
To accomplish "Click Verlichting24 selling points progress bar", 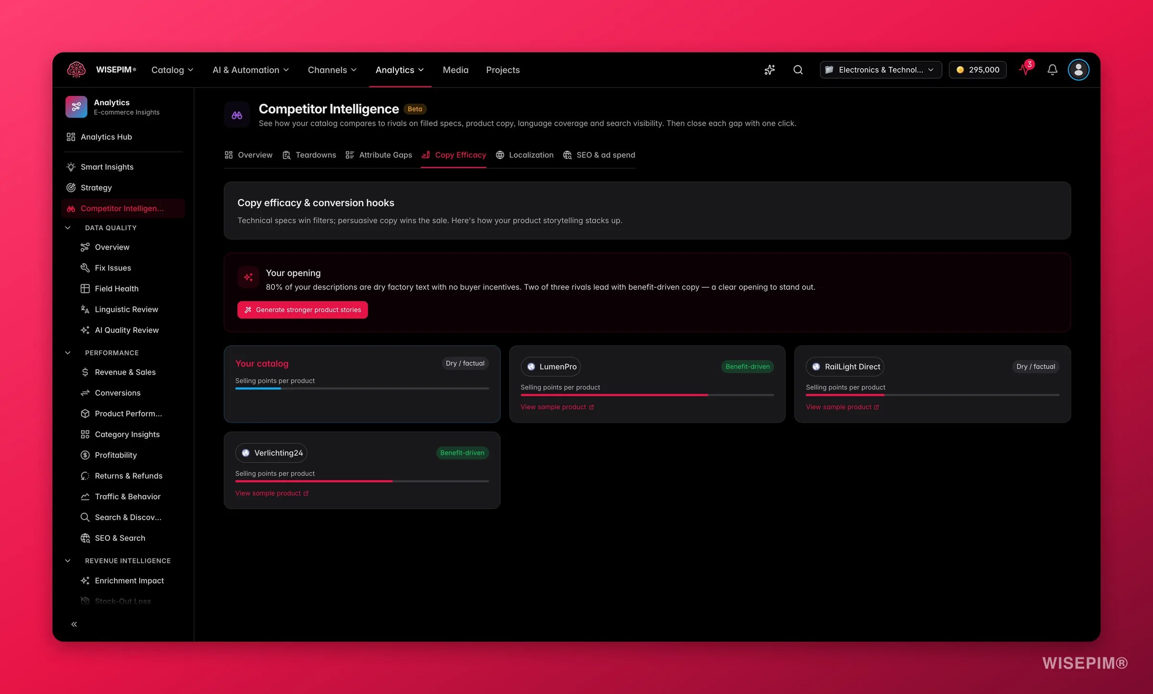I will (362, 481).
